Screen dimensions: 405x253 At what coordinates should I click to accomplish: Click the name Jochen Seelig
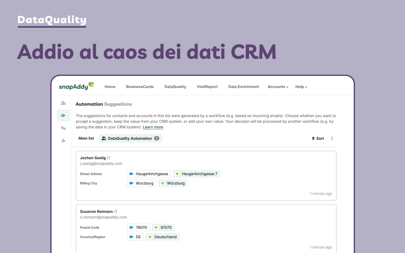(x=93, y=158)
